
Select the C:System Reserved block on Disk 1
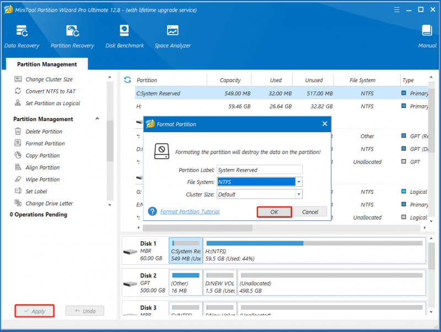pos(186,251)
